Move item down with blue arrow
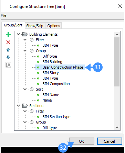The height and width of the screenshot is (153, 125). pos(8,57)
